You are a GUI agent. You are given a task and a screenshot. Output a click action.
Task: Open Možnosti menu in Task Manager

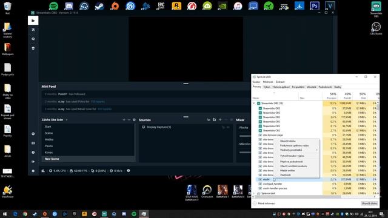[x=268, y=82]
